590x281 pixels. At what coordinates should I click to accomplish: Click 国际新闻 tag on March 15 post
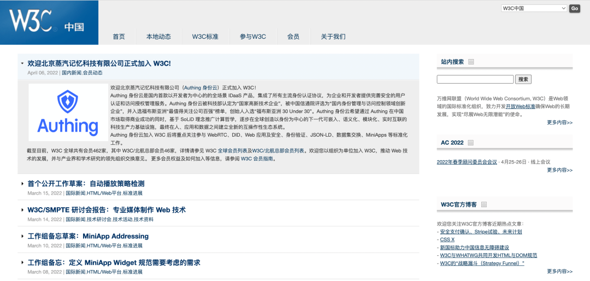click(75, 193)
